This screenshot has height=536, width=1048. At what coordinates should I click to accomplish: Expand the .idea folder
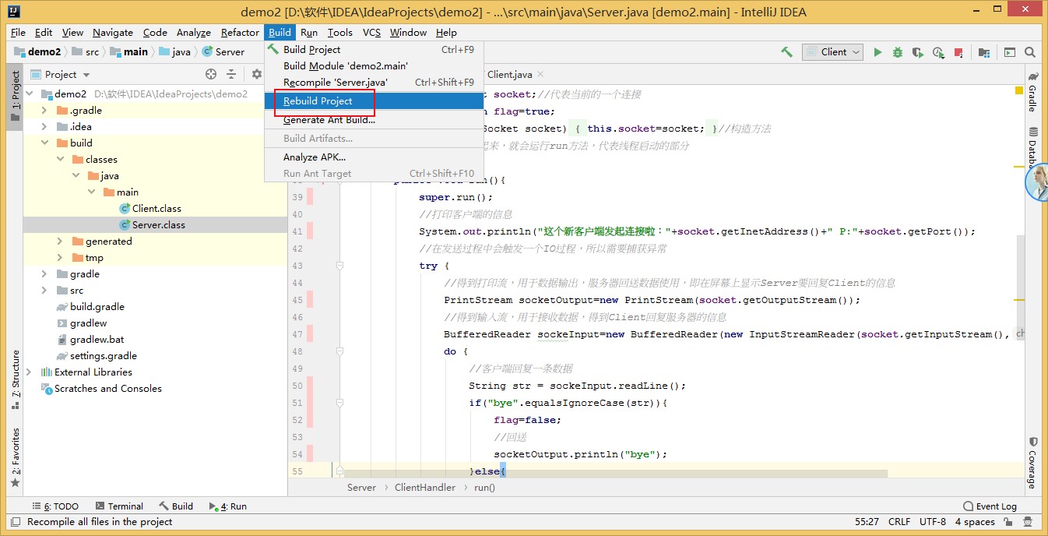(x=44, y=126)
